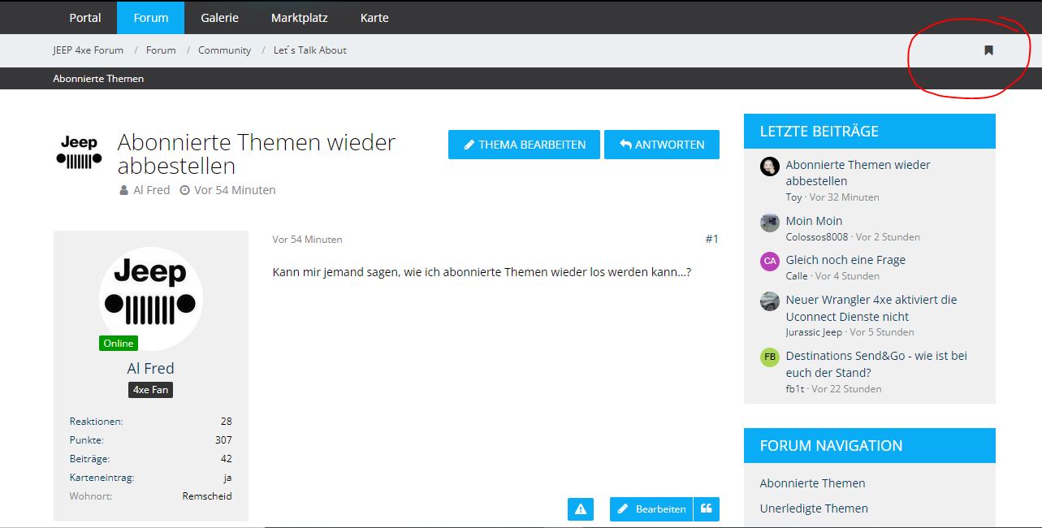Screen dimensions: 1042x528
Task: Click the Bearbeiten button under the post
Action: (x=651, y=509)
